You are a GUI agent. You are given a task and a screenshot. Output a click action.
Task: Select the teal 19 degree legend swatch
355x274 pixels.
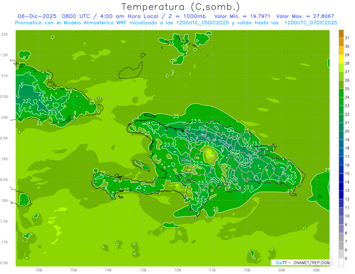(341, 135)
